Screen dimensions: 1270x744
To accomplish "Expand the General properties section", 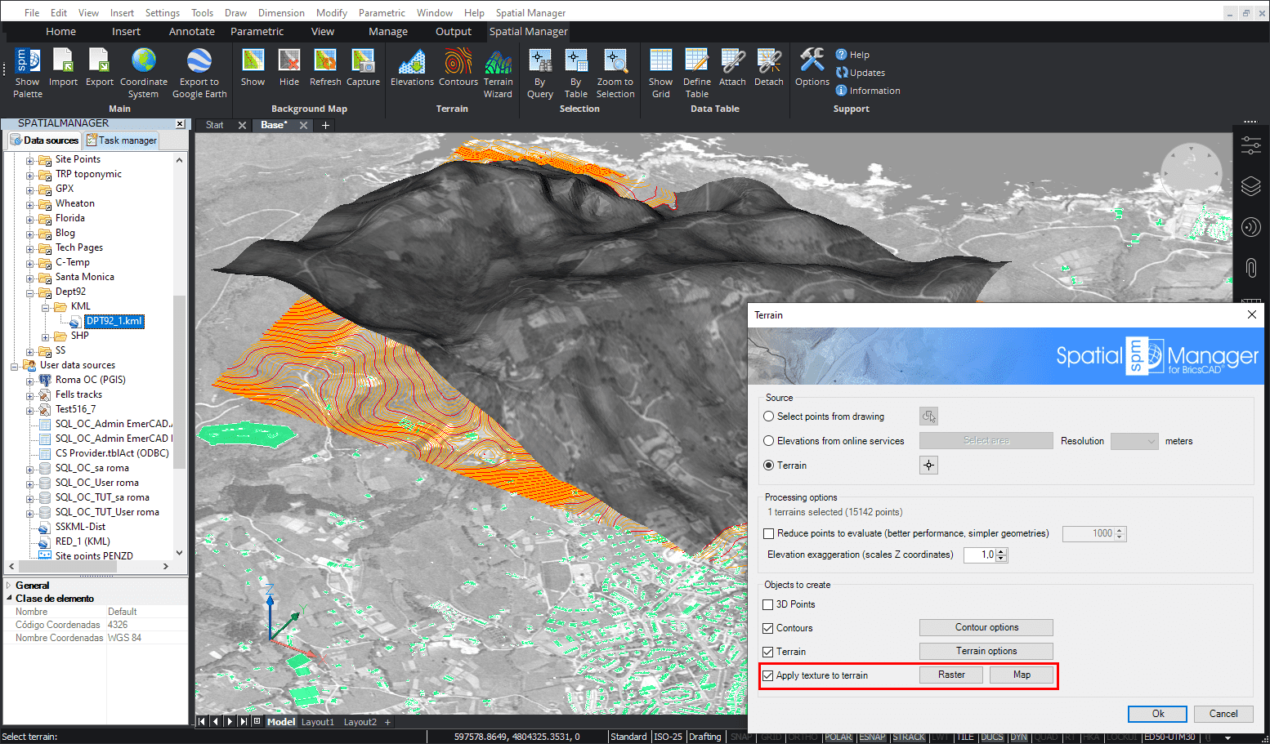I will [9, 586].
